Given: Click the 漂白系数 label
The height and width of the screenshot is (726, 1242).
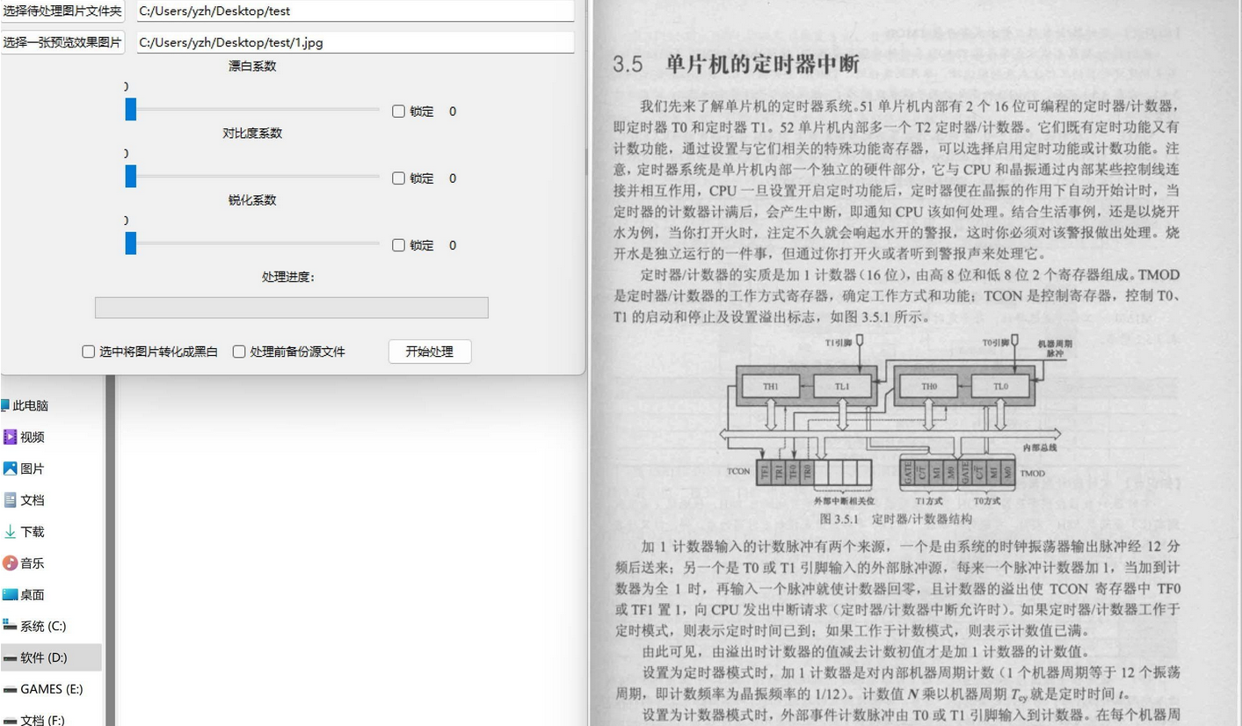Looking at the screenshot, I should point(252,66).
